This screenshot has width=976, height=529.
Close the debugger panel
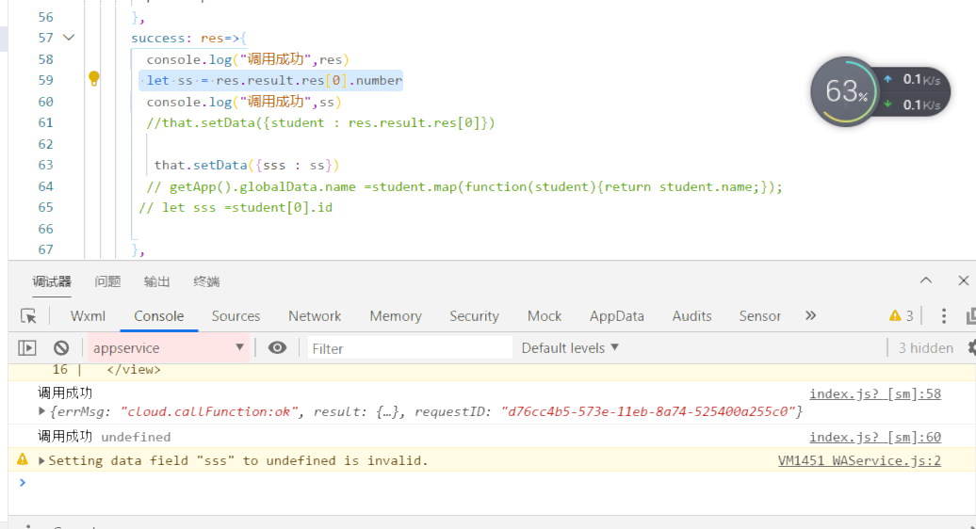pyautogui.click(x=963, y=281)
